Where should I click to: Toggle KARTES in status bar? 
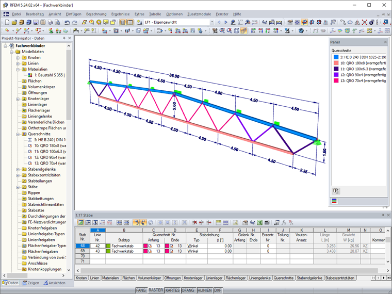172,290
